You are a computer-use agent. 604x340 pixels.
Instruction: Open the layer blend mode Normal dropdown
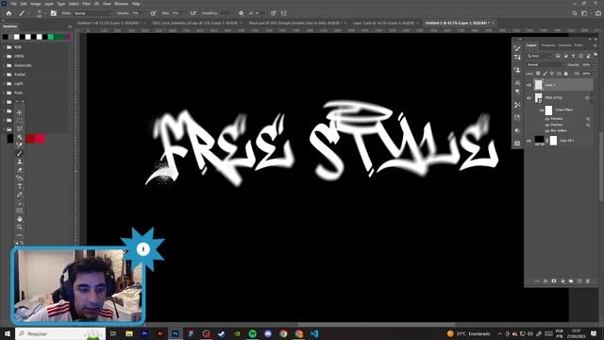545,65
